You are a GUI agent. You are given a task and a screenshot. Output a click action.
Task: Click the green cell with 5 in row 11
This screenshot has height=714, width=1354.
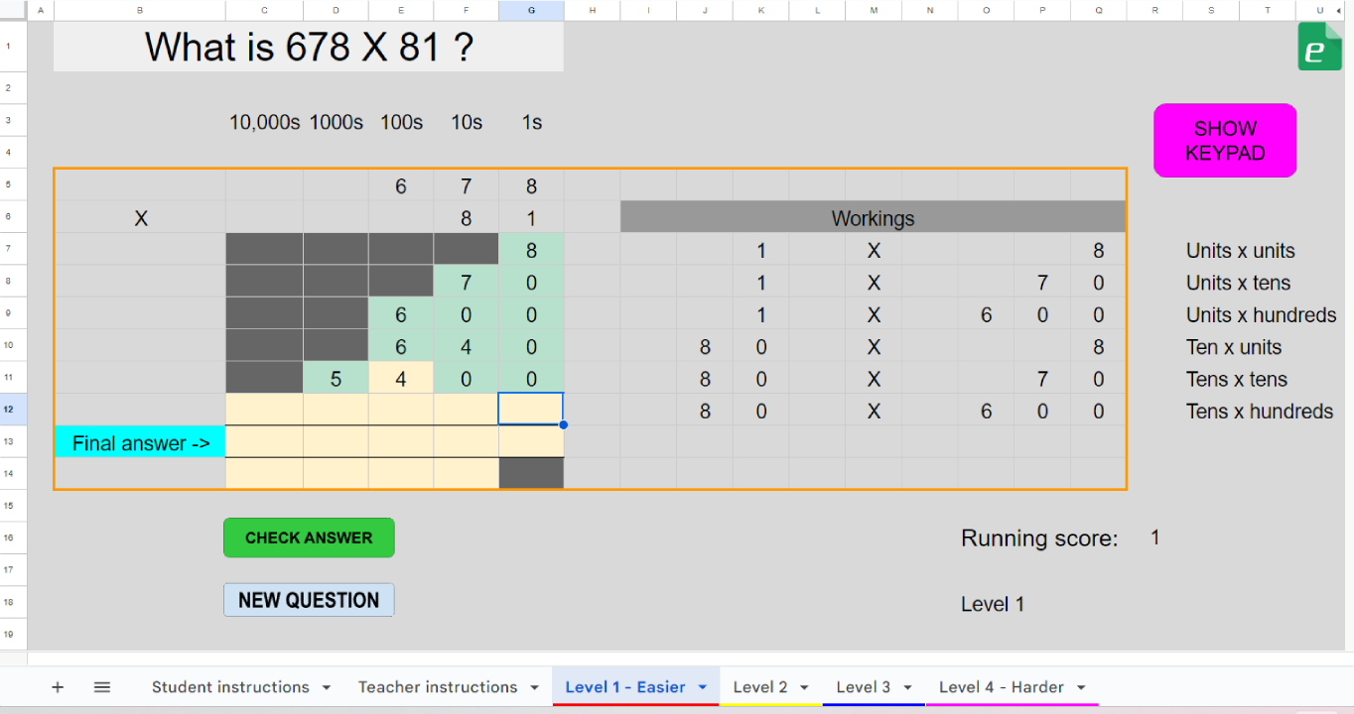coord(336,378)
